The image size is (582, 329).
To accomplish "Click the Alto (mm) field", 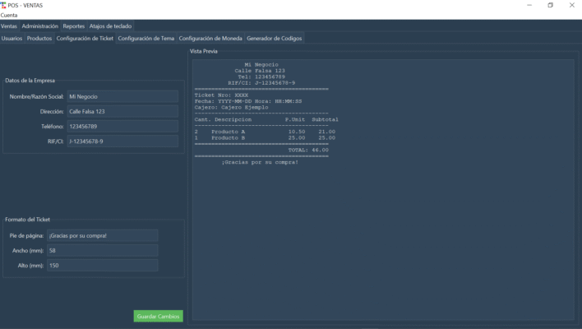I will (103, 265).
